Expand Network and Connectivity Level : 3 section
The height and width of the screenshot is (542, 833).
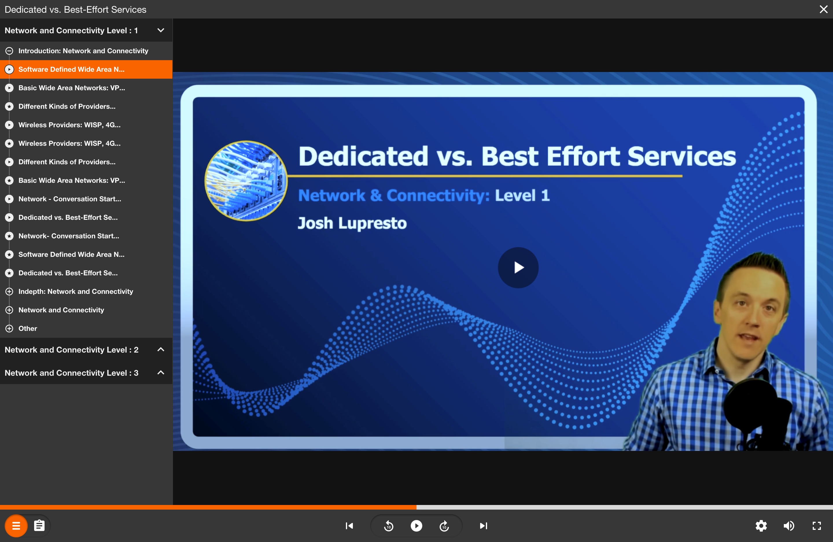click(x=86, y=373)
